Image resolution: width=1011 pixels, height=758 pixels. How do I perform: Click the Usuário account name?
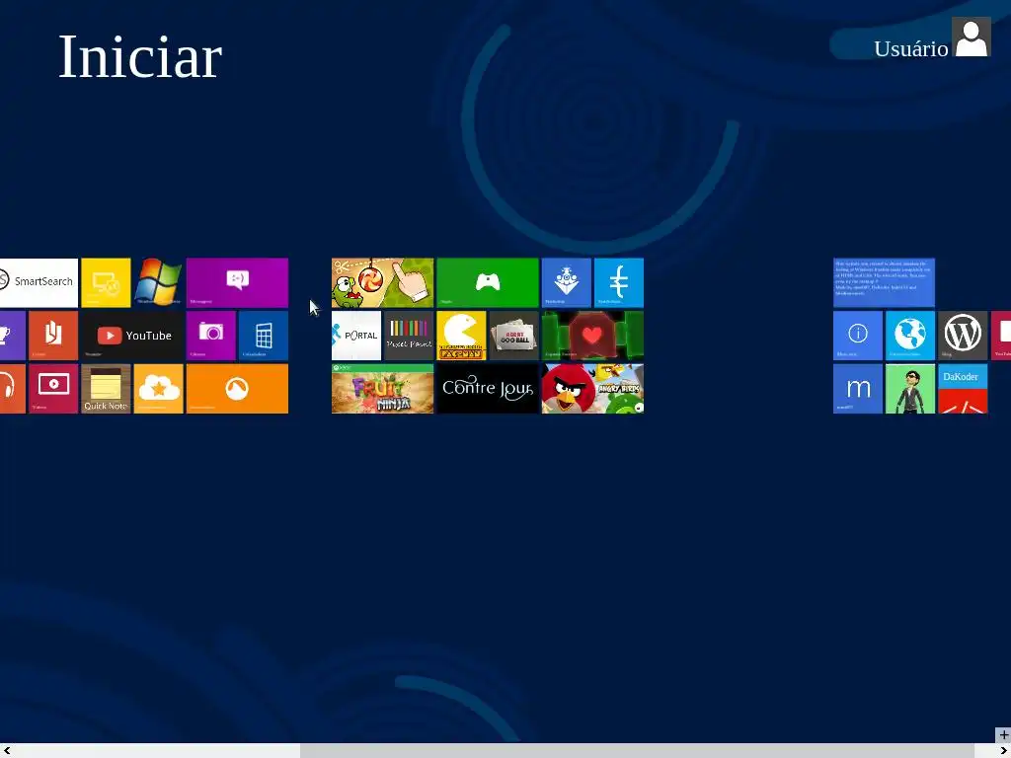(910, 49)
